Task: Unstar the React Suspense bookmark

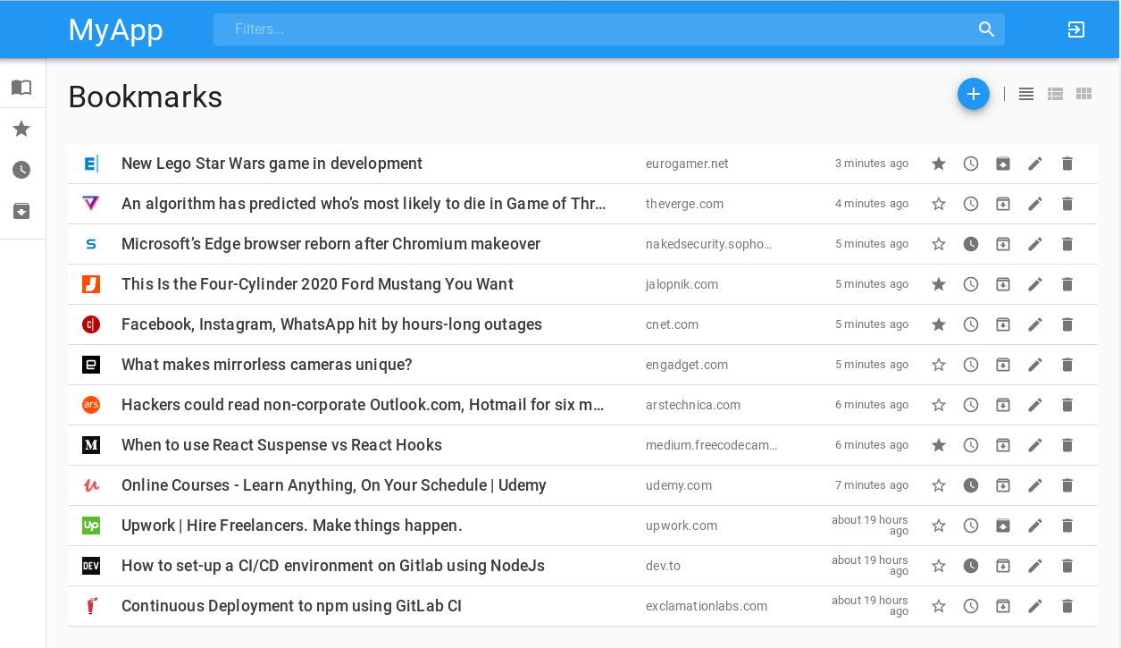Action: (x=939, y=445)
